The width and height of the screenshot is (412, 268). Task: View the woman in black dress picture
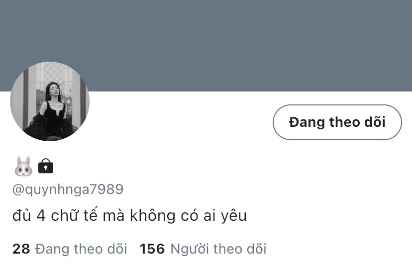click(x=50, y=101)
